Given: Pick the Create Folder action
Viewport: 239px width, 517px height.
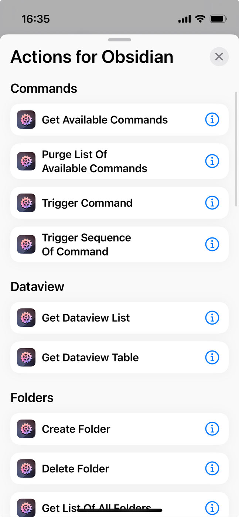Looking at the screenshot, I should pos(76,429).
